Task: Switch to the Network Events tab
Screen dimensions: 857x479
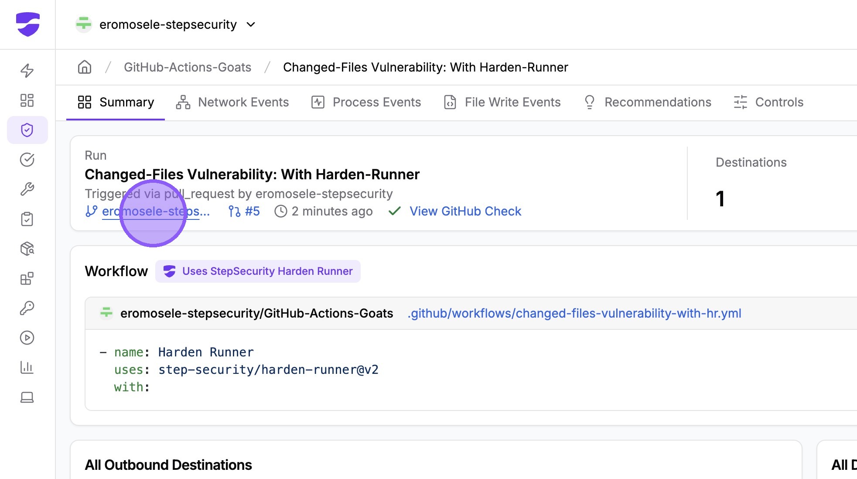Action: [x=232, y=102]
